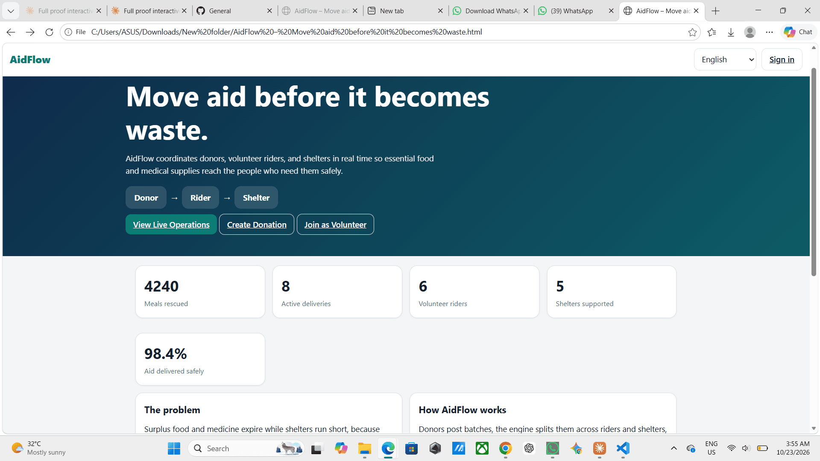The height and width of the screenshot is (461, 820).
Task: Open the favorites list icon
Action: [x=712, y=32]
